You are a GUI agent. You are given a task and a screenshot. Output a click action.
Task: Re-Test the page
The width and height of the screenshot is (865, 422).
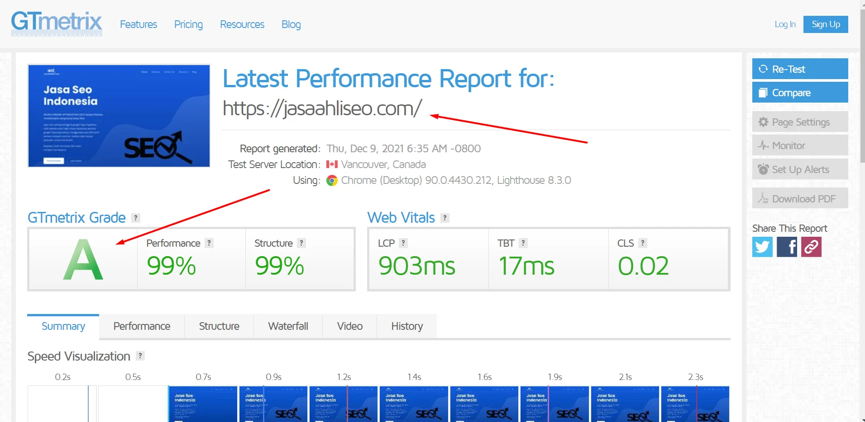(x=800, y=69)
